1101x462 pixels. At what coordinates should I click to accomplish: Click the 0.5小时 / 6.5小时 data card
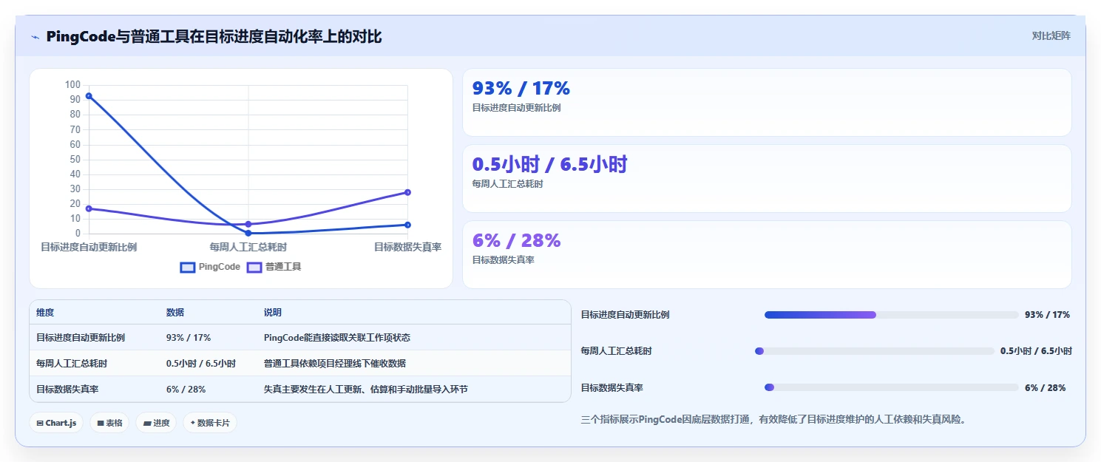[x=767, y=179]
